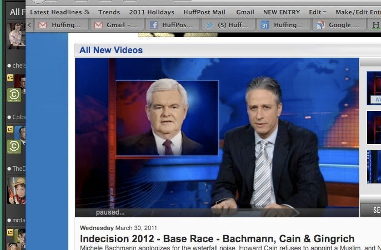Open the cowboy hat avatar under TheD...
The height and width of the screenshot is (250, 381).
click(x=16, y=191)
